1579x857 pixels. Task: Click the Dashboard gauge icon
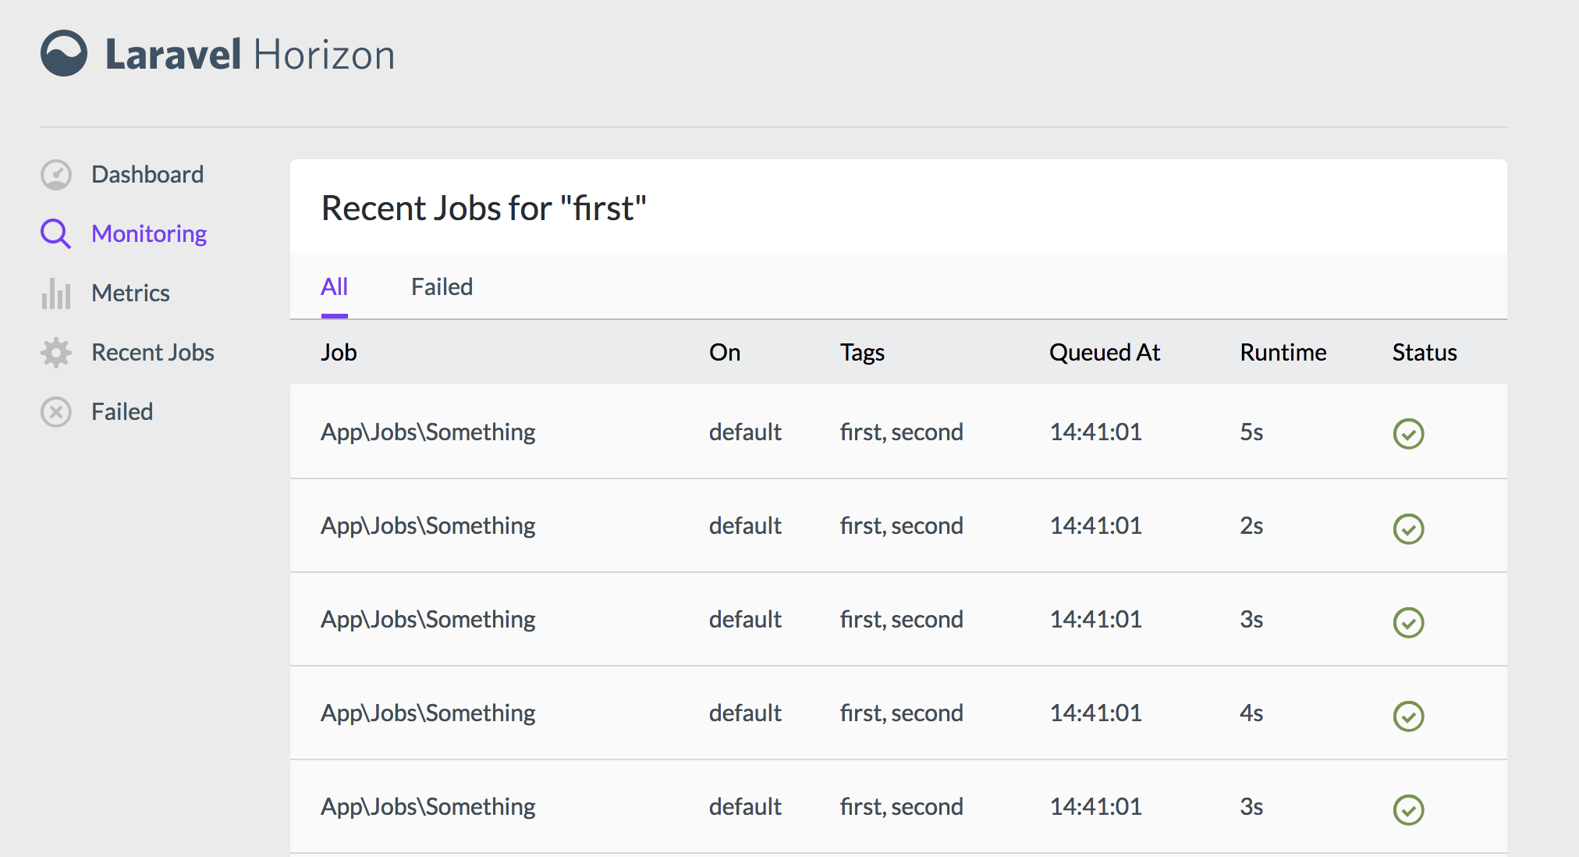coord(56,175)
